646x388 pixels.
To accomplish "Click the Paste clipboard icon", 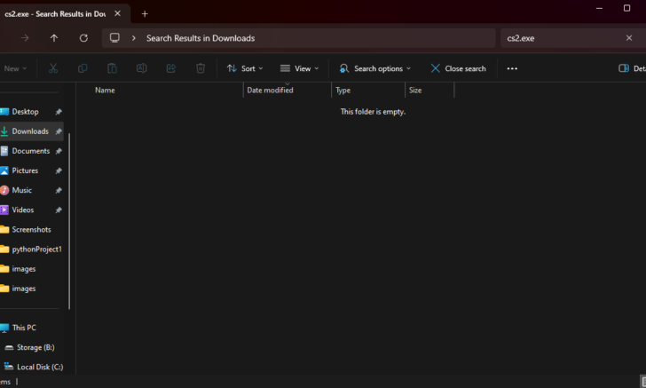I will [x=112, y=68].
